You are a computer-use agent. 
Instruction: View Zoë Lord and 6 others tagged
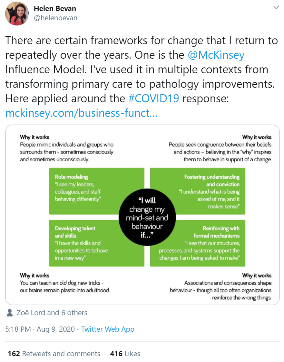click(x=52, y=313)
